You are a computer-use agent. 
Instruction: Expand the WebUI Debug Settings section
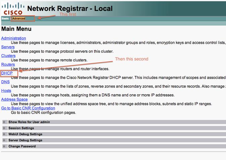point(4,134)
